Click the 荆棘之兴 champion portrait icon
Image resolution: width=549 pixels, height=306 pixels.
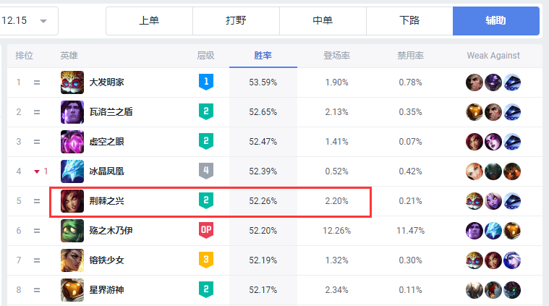coord(72,201)
